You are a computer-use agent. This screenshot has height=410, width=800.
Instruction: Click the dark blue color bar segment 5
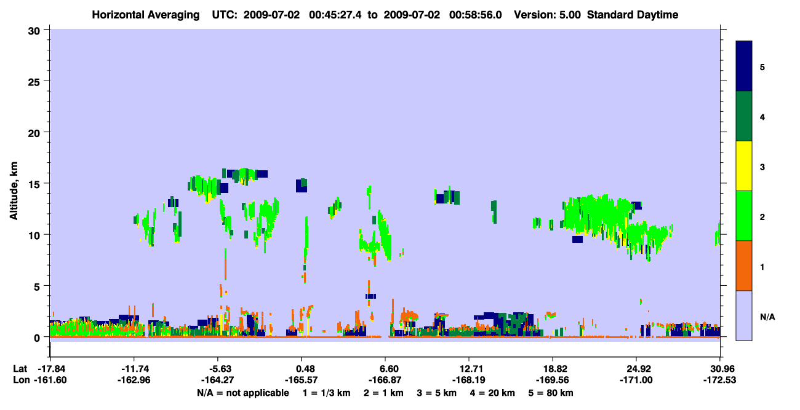tap(744, 66)
